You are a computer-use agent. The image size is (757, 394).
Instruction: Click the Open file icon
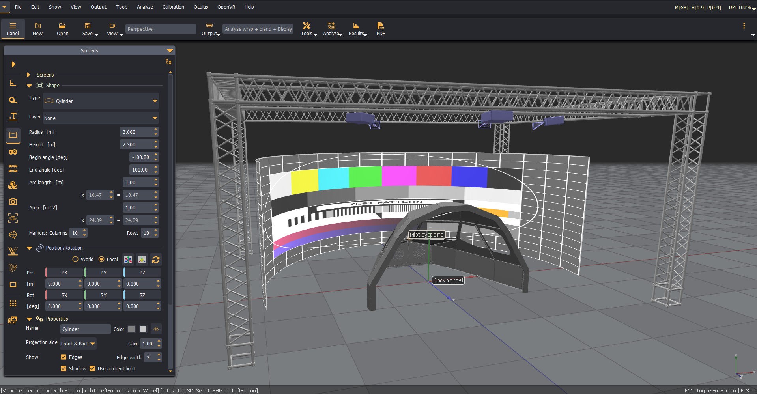pos(62,29)
